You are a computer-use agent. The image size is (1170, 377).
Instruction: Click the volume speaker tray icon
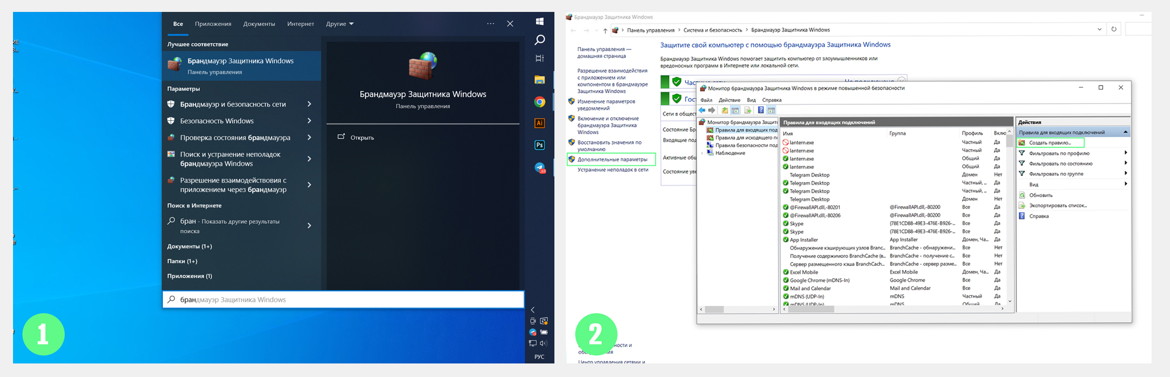pos(544,343)
